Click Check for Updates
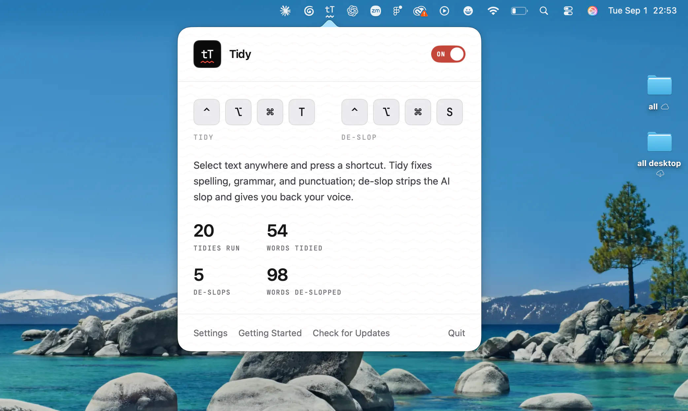Screen dimensions: 688x411 pos(351,333)
